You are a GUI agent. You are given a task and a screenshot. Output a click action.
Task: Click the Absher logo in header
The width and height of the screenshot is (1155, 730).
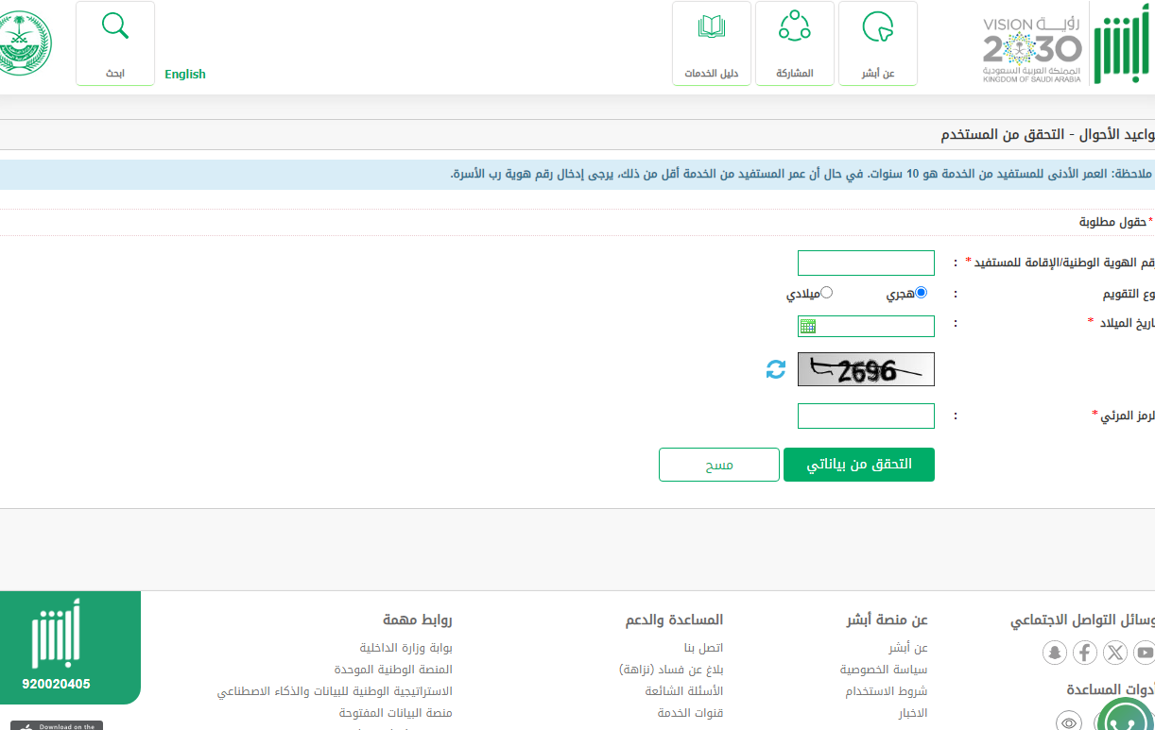pos(1122,43)
